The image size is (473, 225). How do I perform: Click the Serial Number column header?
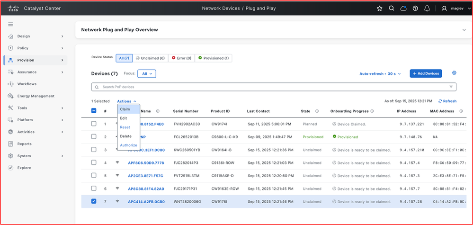(x=186, y=111)
